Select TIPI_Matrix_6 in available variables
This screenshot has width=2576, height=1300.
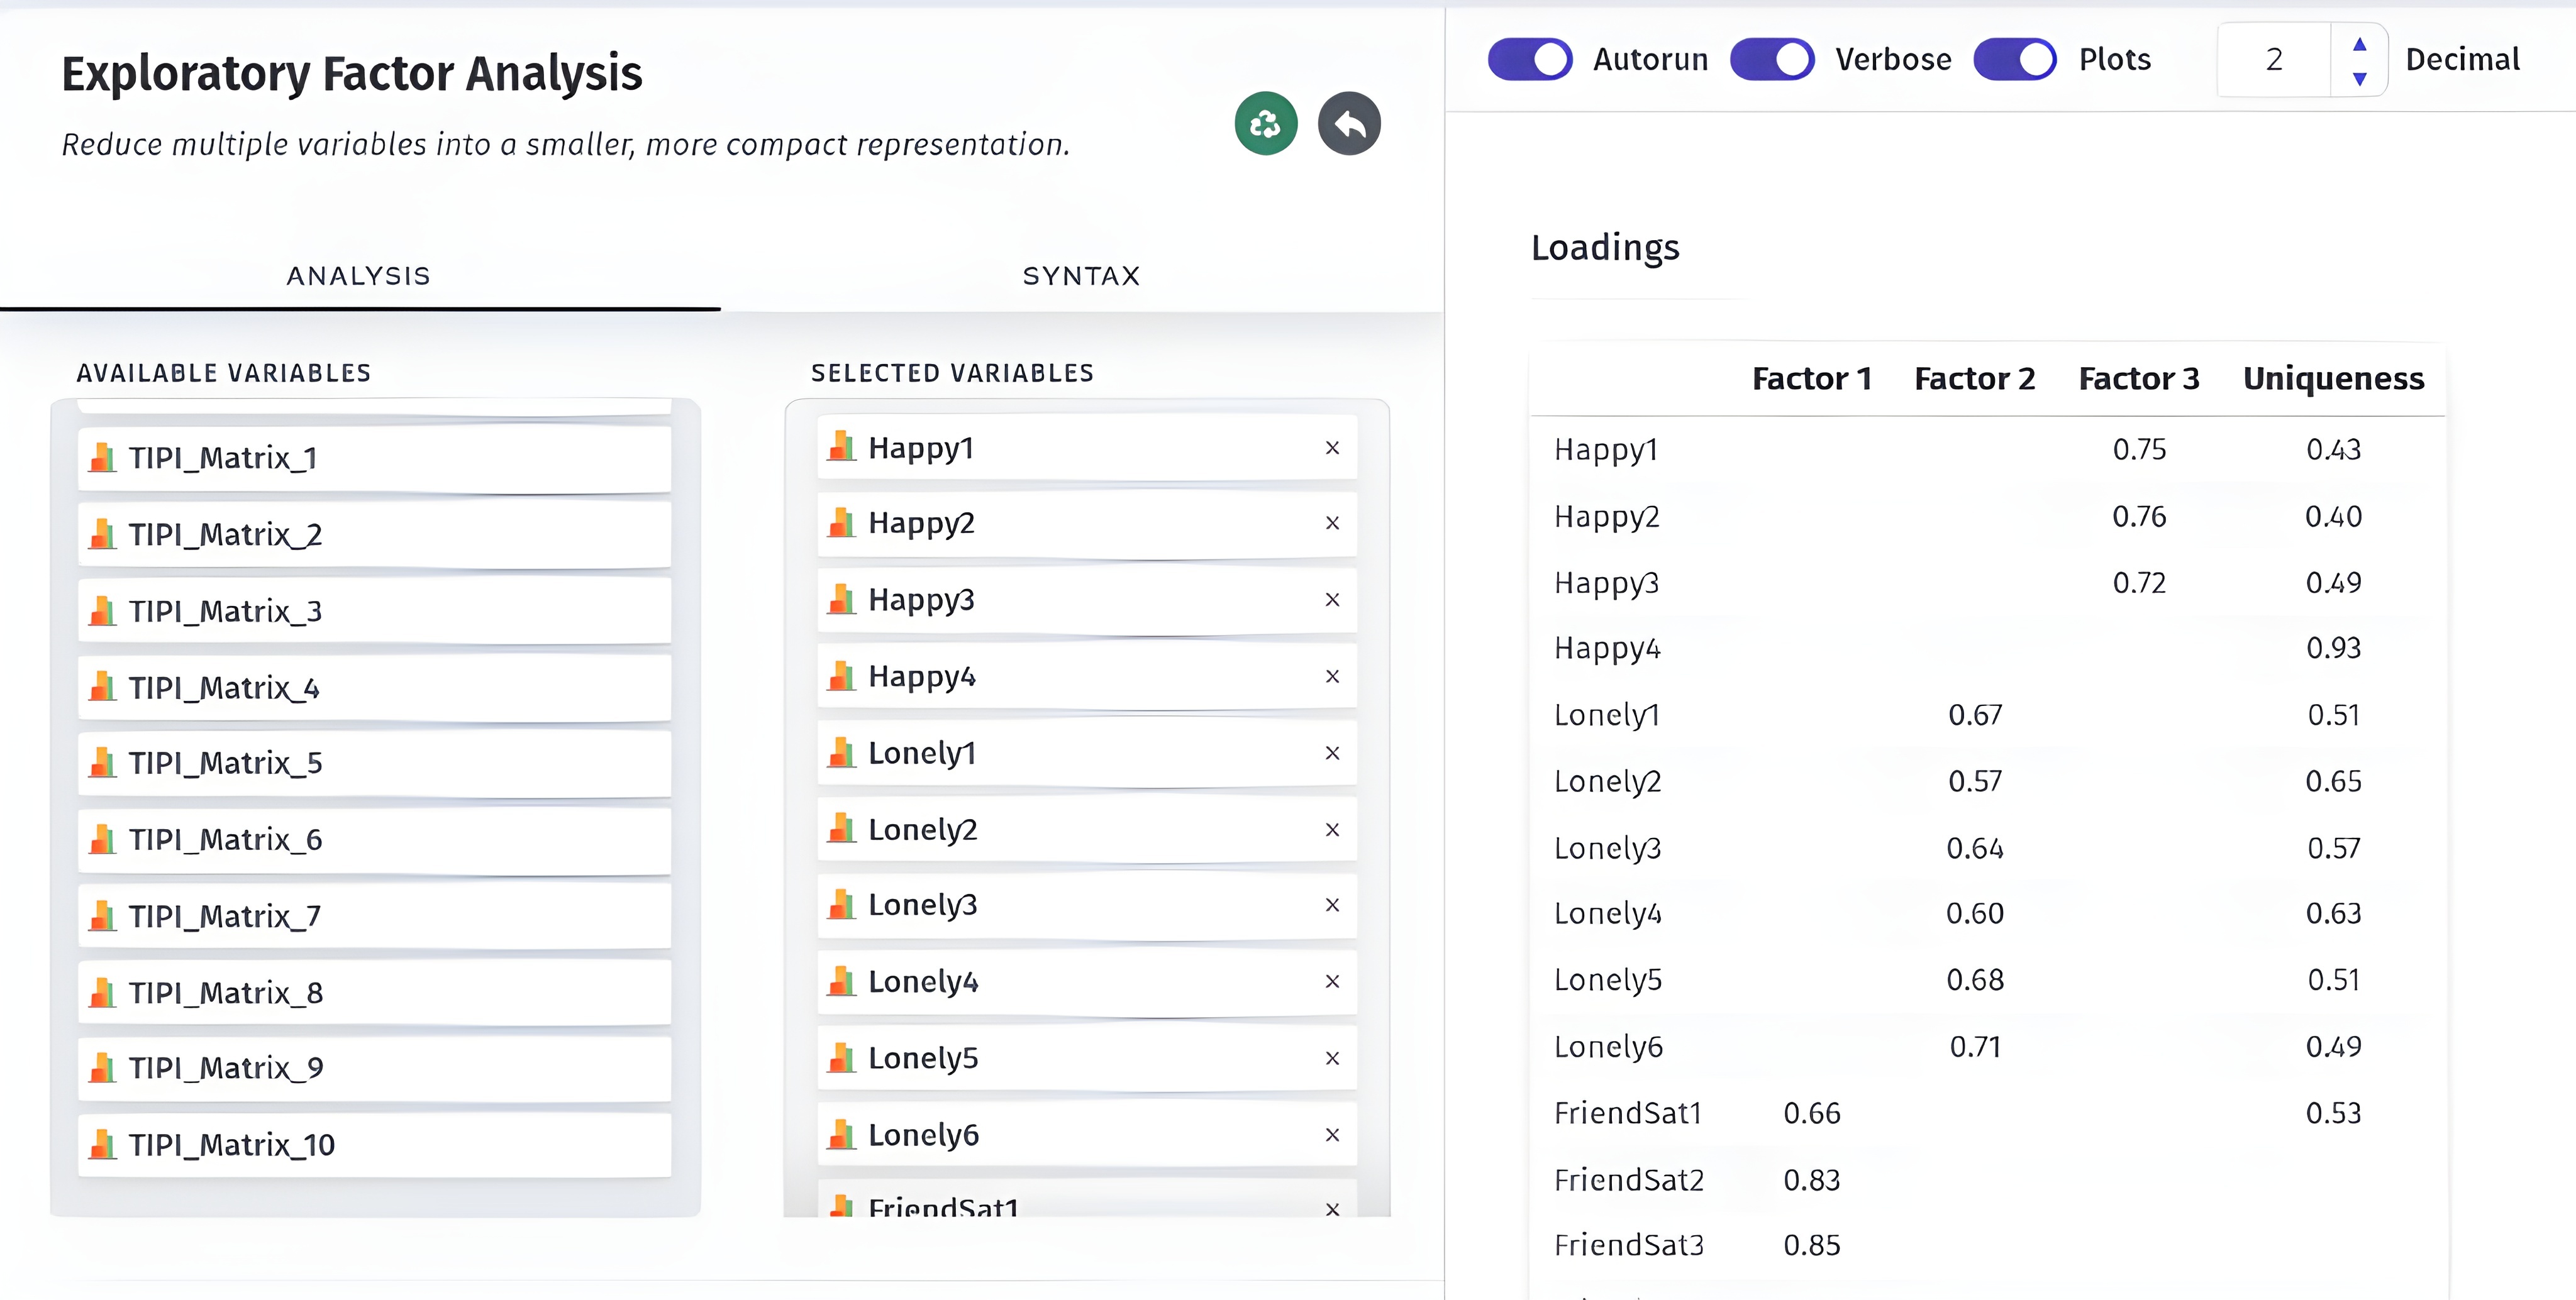[374, 840]
